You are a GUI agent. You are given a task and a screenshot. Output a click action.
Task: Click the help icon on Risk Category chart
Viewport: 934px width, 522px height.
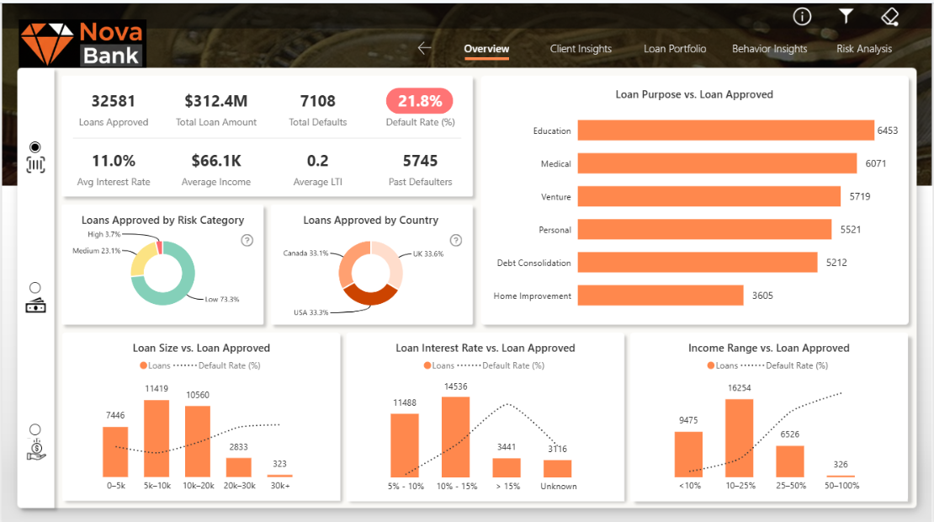click(x=247, y=241)
